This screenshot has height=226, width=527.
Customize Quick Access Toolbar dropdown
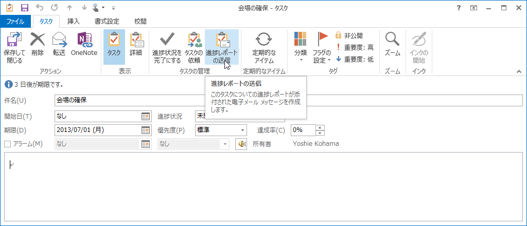point(114,8)
